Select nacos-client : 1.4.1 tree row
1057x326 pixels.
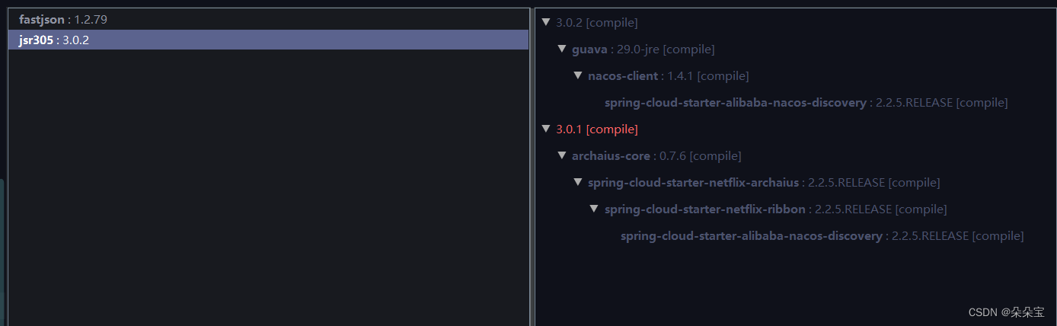point(668,76)
